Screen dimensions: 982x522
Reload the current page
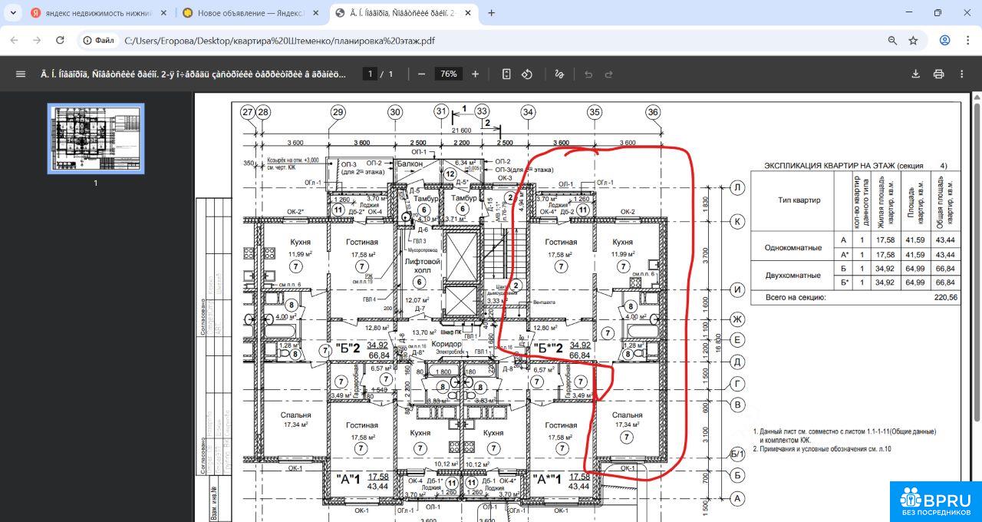[x=61, y=40]
